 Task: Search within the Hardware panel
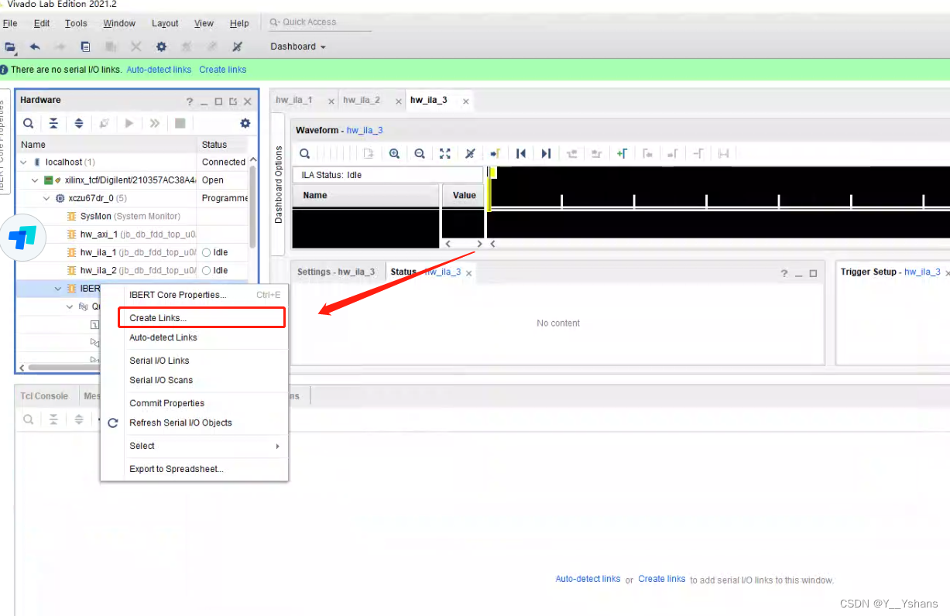[28, 123]
